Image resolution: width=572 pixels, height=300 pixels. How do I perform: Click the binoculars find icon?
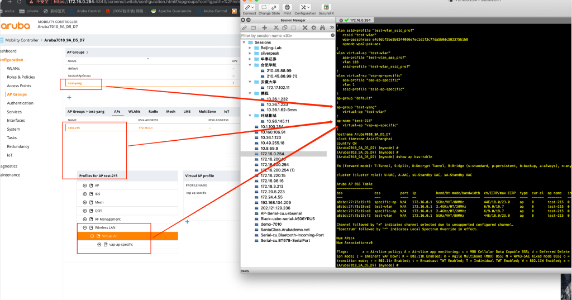(322, 28)
